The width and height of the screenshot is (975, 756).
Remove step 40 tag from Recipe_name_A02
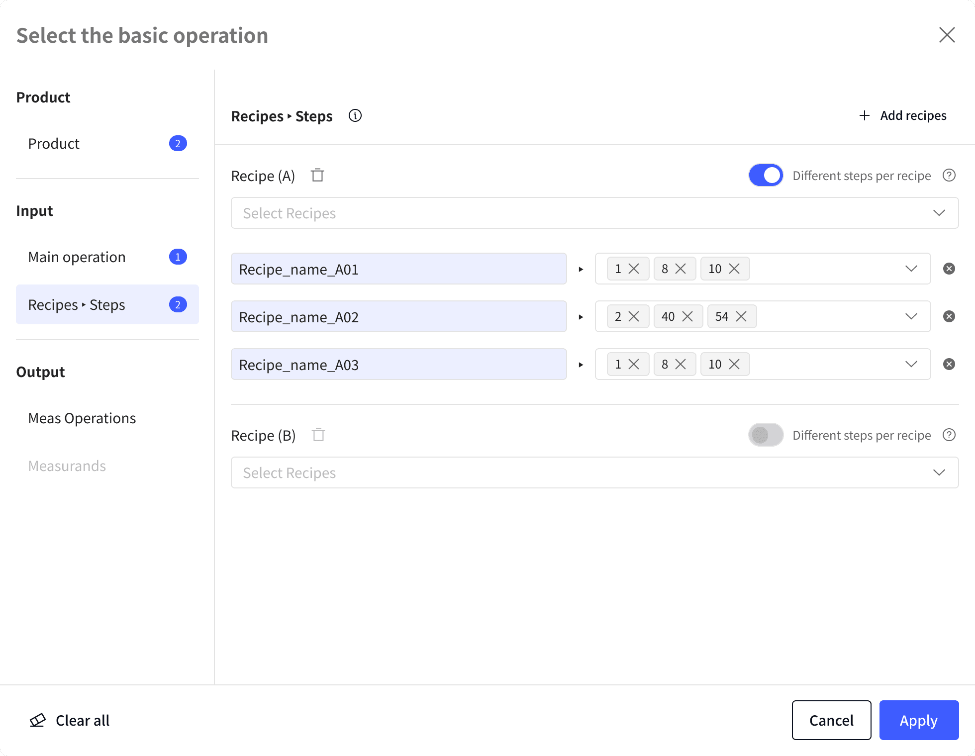(x=687, y=317)
